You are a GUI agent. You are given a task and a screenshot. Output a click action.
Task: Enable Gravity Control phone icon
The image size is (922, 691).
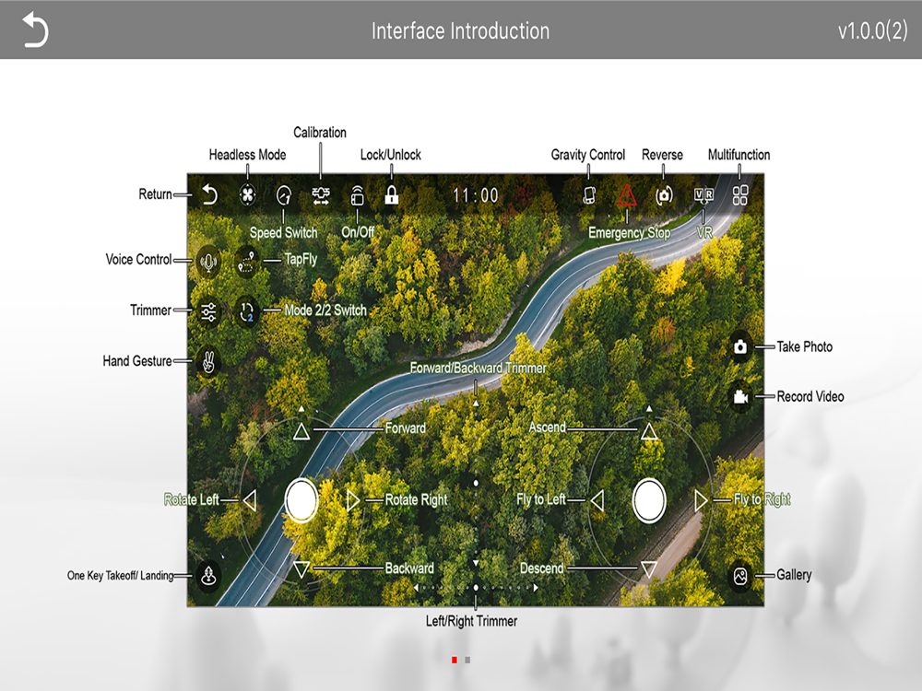[589, 195]
